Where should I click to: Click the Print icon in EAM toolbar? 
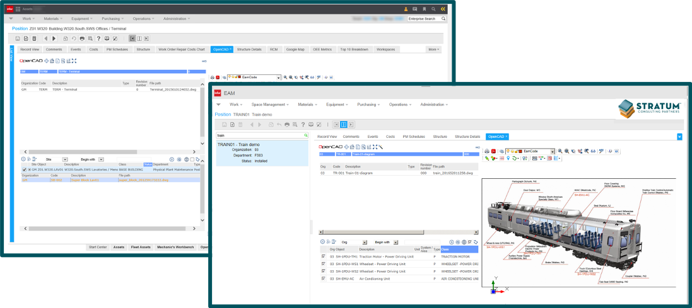point(287,125)
